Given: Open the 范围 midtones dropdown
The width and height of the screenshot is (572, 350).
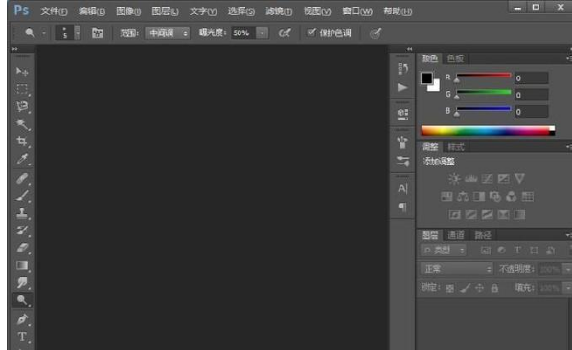Looking at the screenshot, I should pyautogui.click(x=167, y=33).
